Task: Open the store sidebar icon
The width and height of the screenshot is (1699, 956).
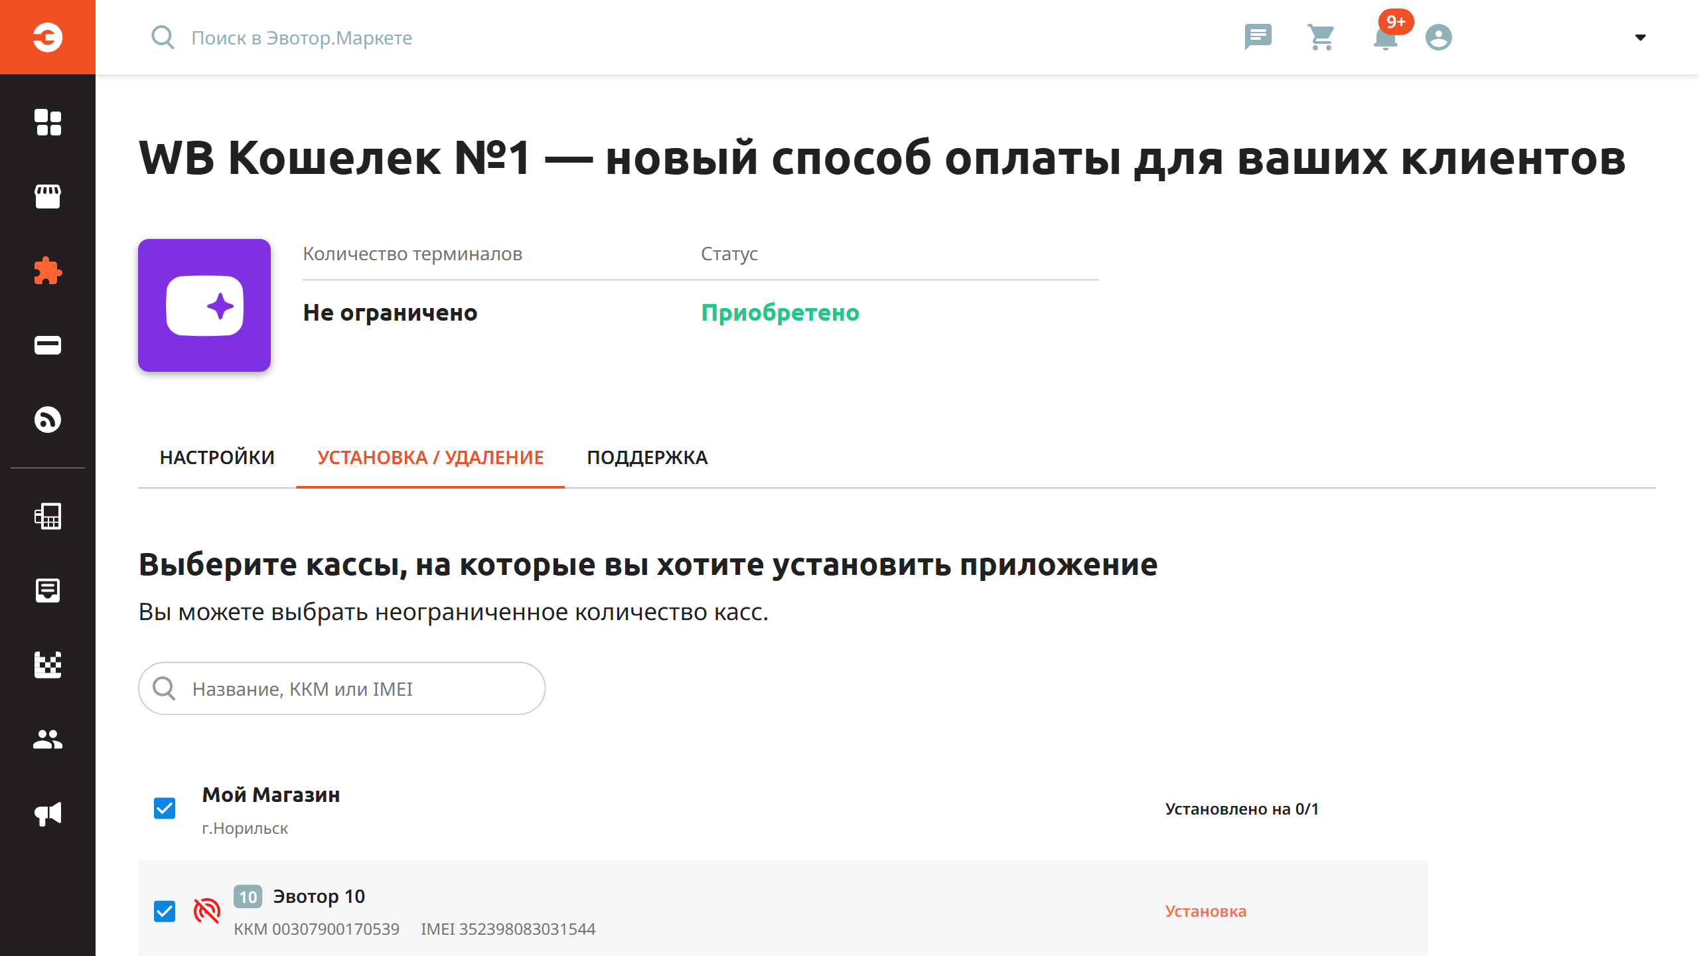Action: click(x=48, y=197)
